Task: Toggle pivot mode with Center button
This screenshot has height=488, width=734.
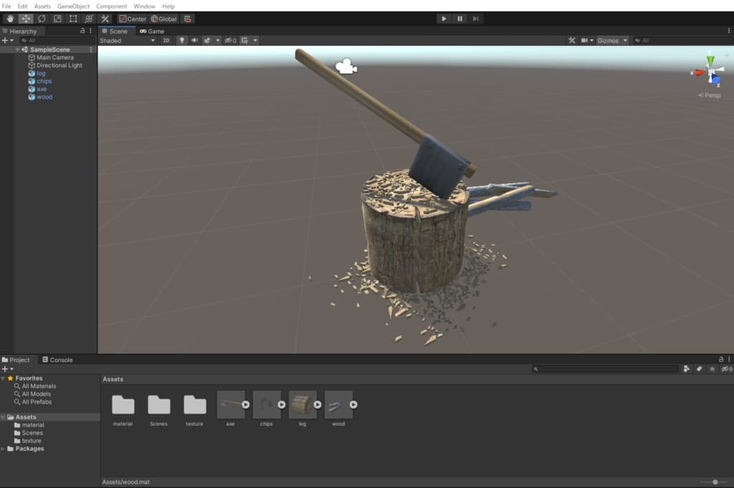Action: pos(133,19)
